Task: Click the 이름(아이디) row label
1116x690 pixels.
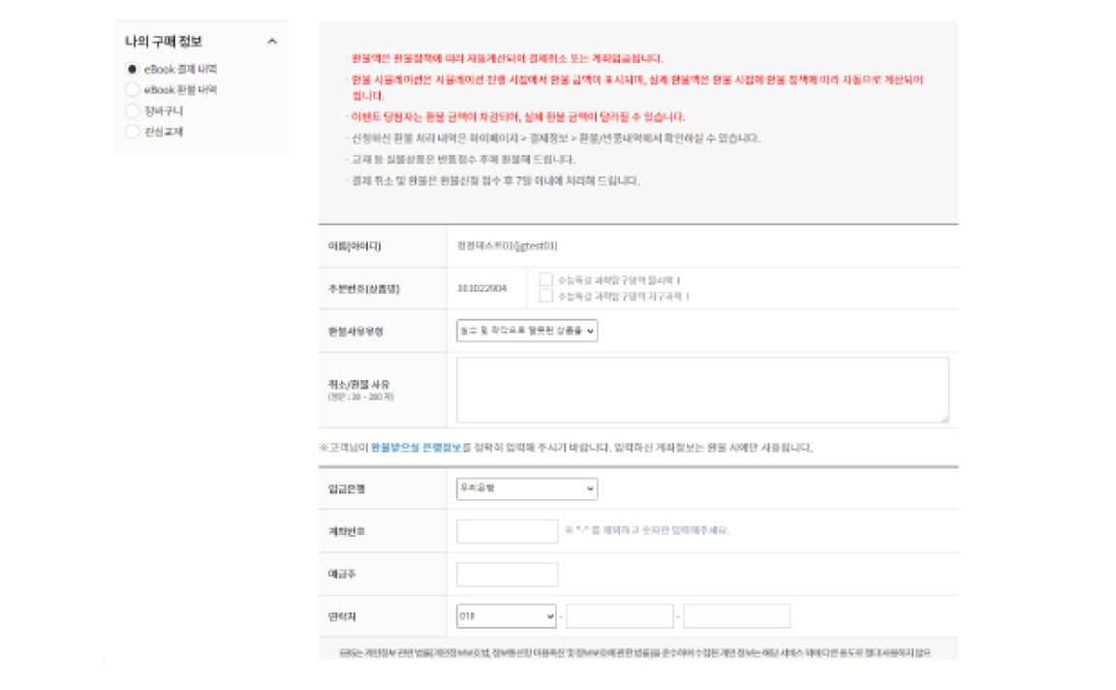Action: point(355,245)
